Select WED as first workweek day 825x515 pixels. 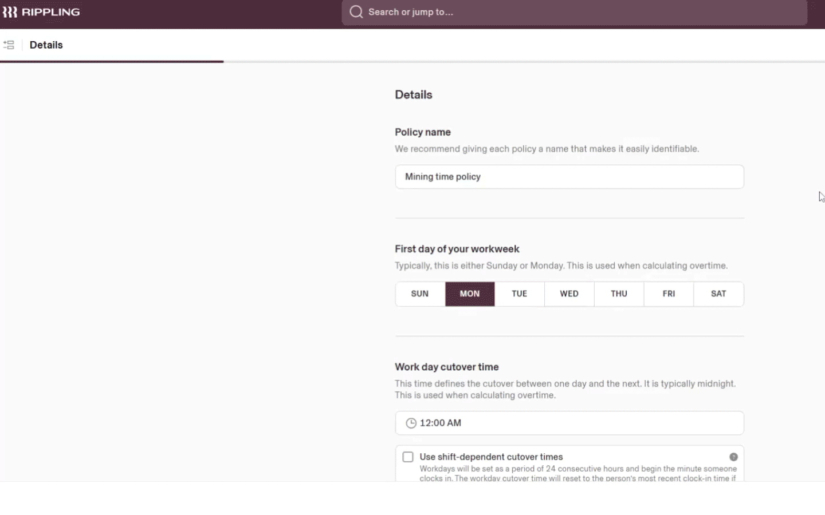[569, 294]
